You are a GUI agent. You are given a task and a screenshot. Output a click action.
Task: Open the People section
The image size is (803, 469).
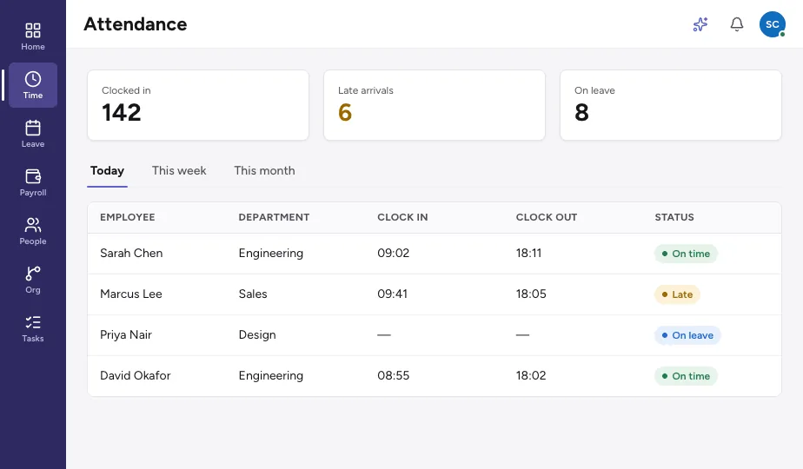click(x=33, y=231)
